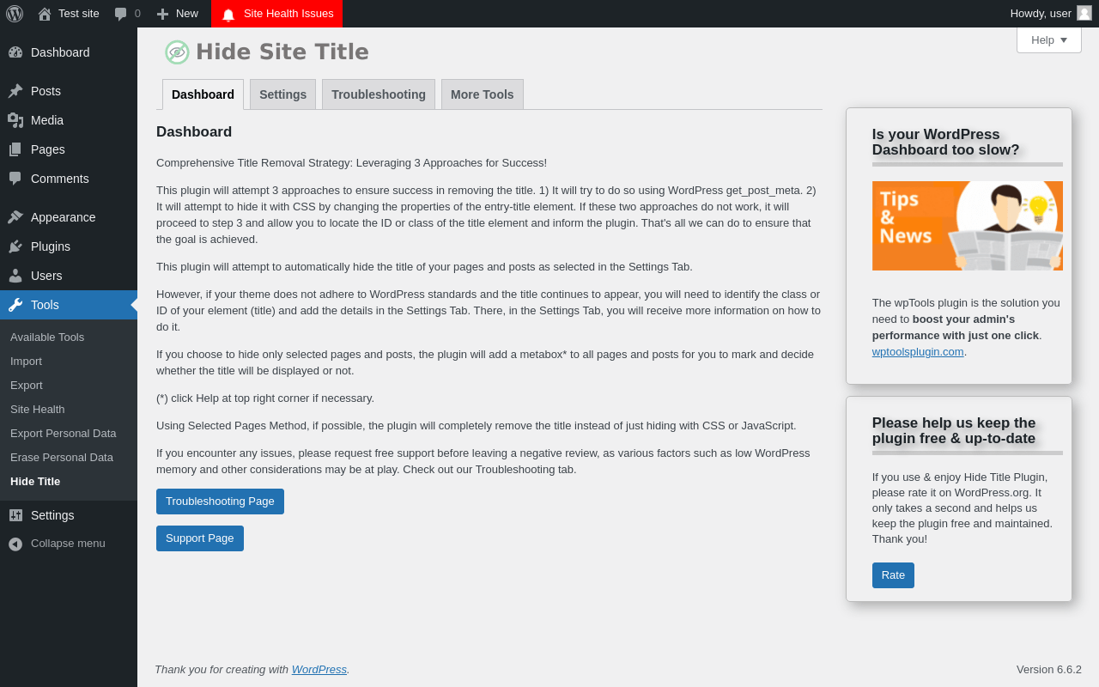Open the Plugins plug icon
Screen dimensions: 1099x687
pos(15,246)
